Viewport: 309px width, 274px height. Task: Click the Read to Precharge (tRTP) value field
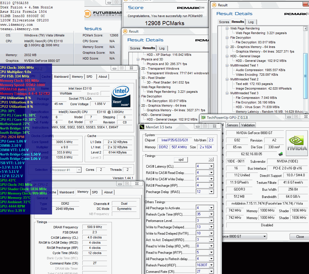coord(202,252)
